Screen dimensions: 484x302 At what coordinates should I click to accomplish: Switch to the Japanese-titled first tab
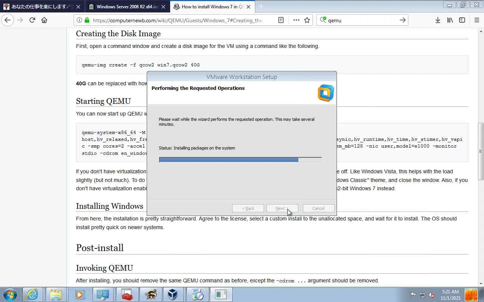coord(42,7)
